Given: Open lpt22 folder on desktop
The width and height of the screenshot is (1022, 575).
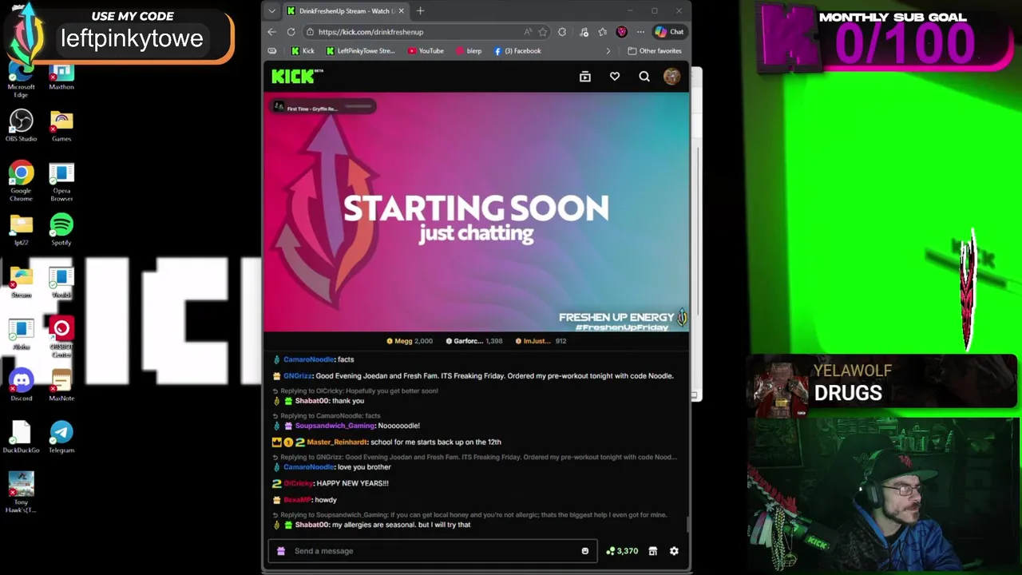Looking at the screenshot, I should [21, 230].
